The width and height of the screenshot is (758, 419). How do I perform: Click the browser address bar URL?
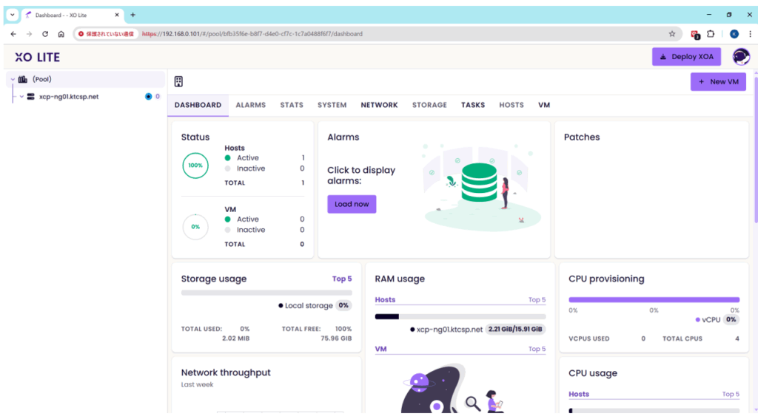tap(252, 34)
